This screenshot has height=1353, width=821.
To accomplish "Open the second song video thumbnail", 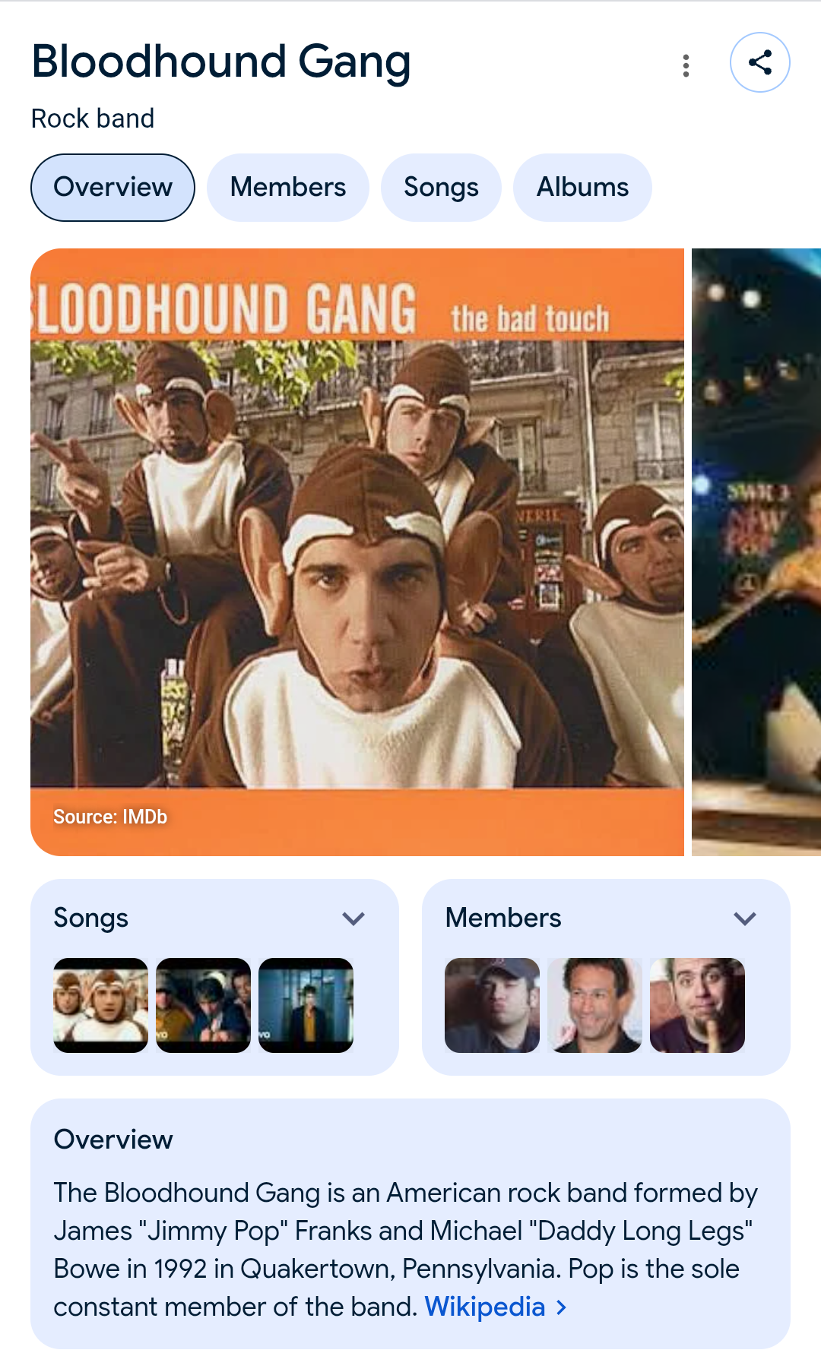I will point(203,1005).
